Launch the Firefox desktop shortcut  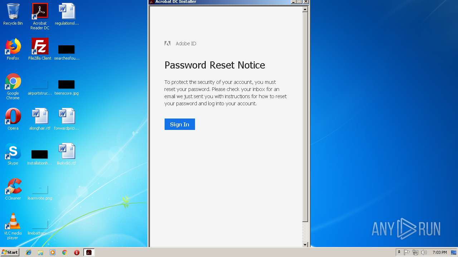[x=13, y=49]
